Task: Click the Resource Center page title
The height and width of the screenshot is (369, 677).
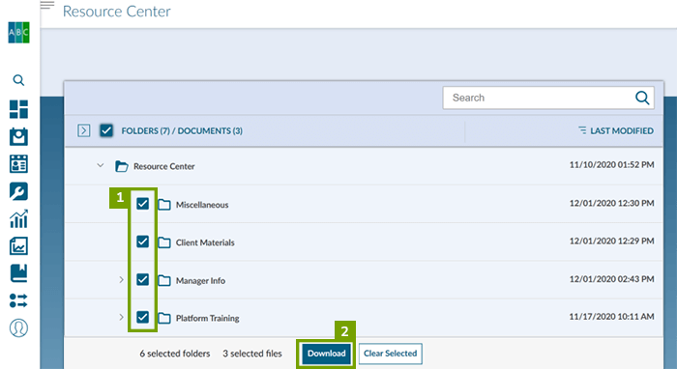Action: (x=117, y=12)
